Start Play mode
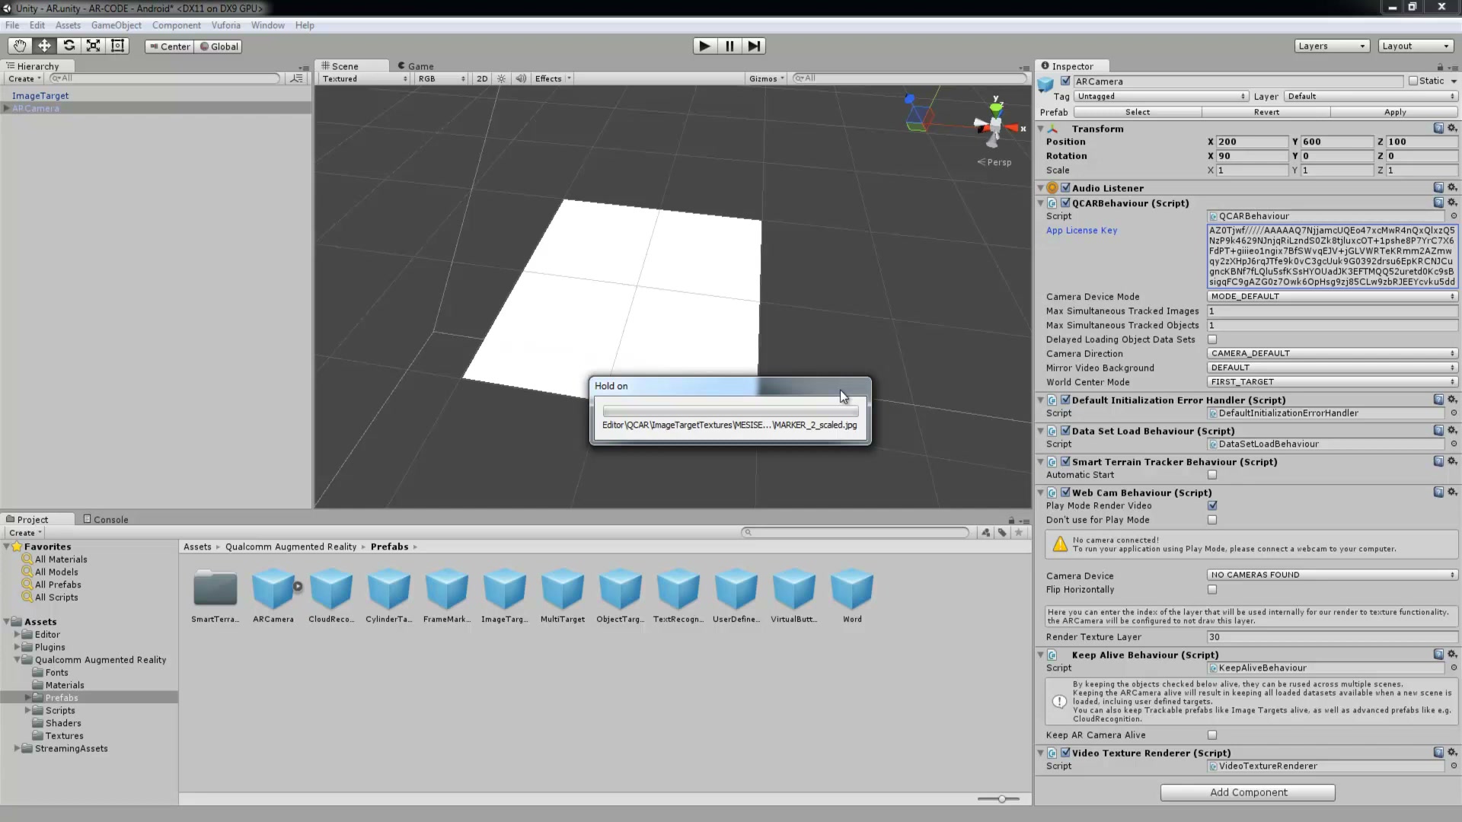This screenshot has width=1462, height=822. (x=705, y=46)
